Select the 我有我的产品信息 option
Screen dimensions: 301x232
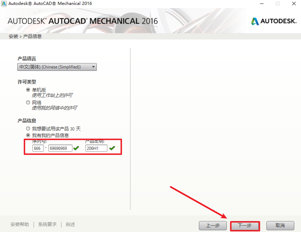point(28,135)
